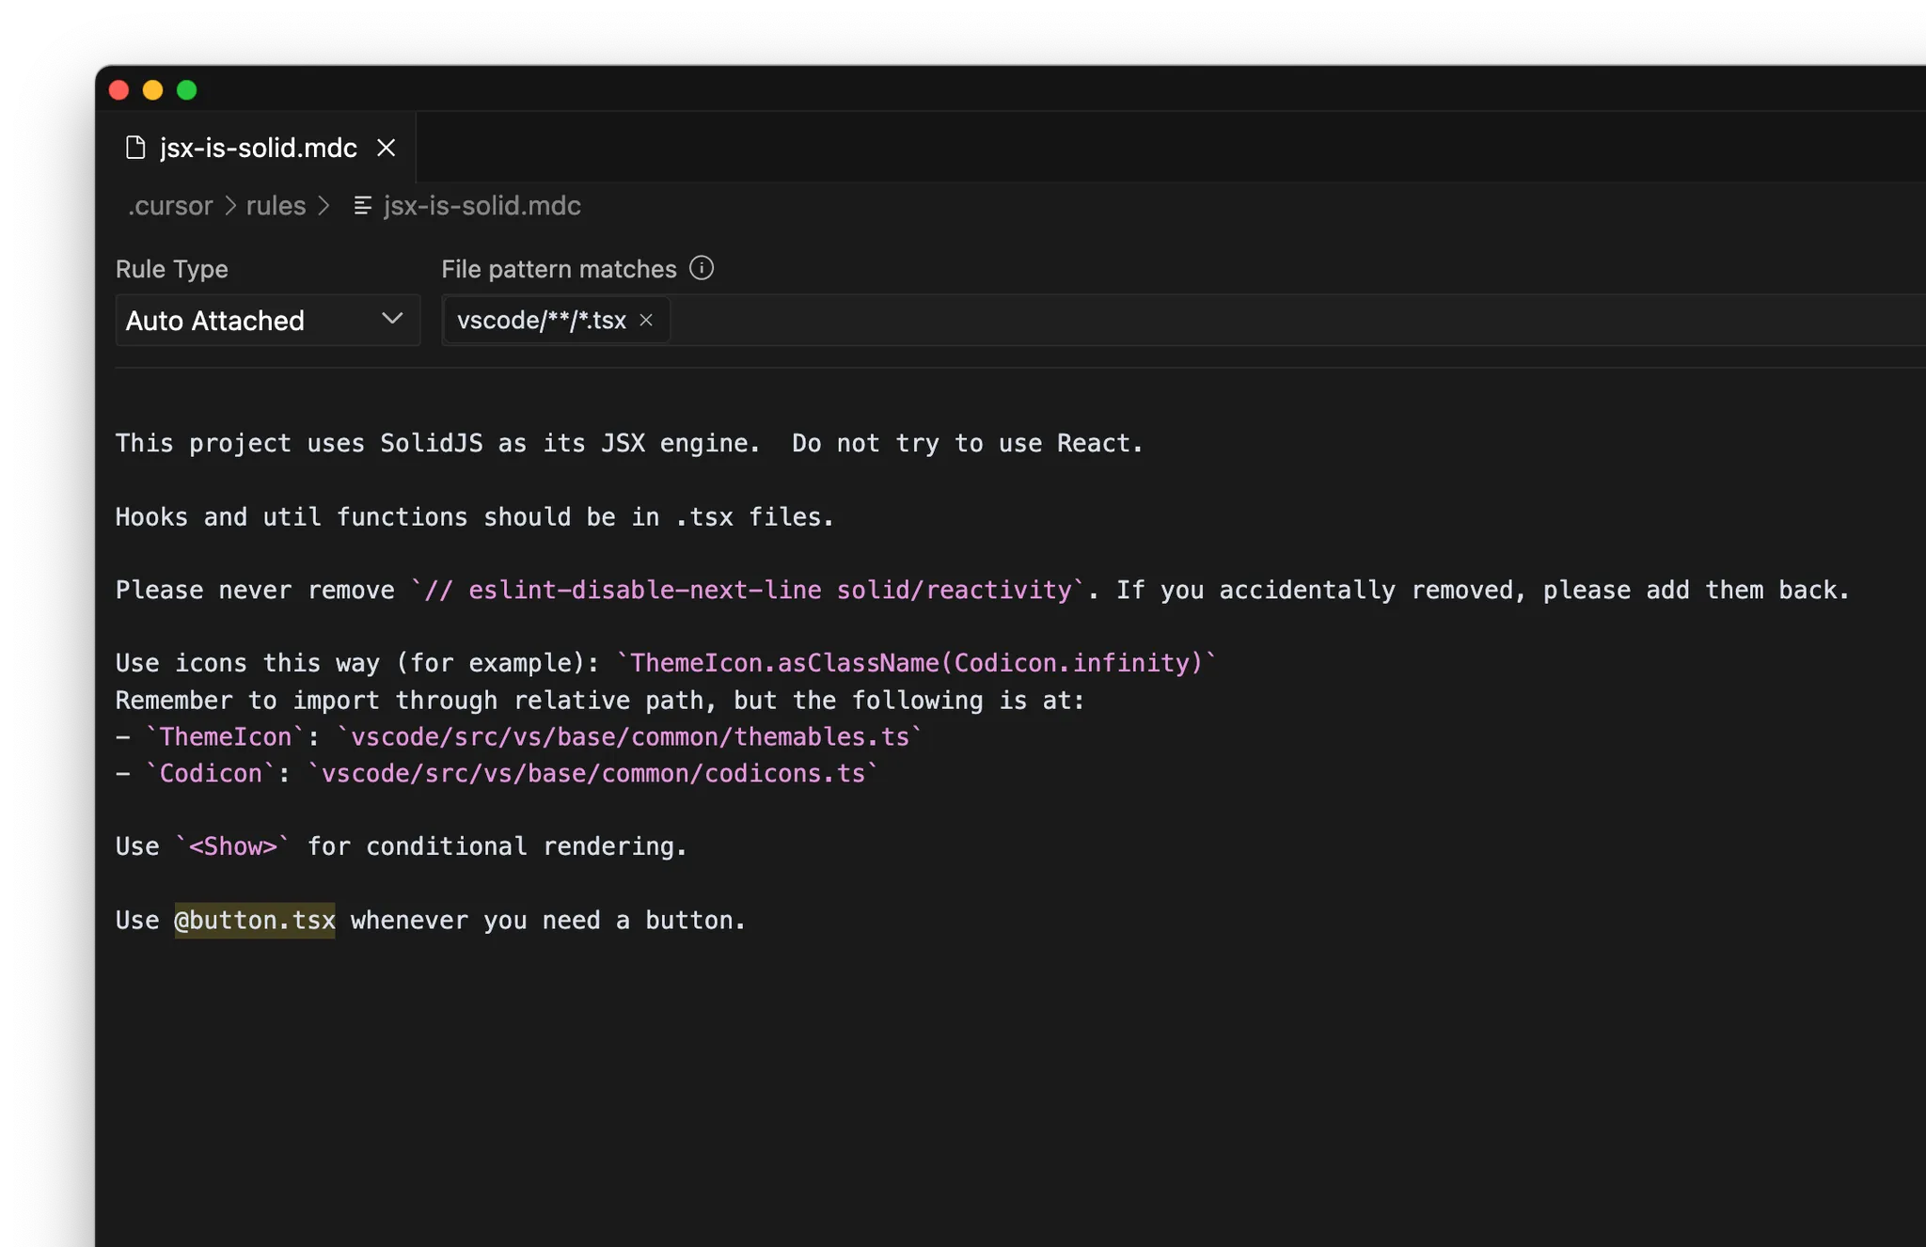Expand the chevron after .cursor breadcrumb
The image size is (1926, 1247).
pos(230,206)
